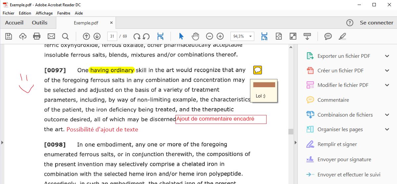Select the Hand pan tool
The image size is (397, 184).
[x=196, y=36]
